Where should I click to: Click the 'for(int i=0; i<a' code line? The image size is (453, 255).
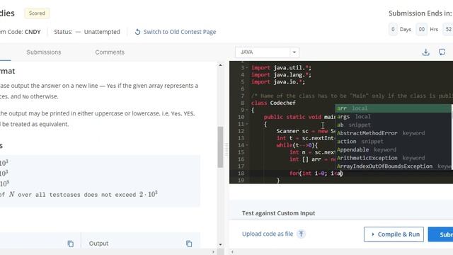(316, 174)
